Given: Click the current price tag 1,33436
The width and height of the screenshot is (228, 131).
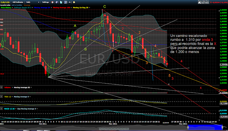Looking at the screenshot, I should tap(224, 65).
